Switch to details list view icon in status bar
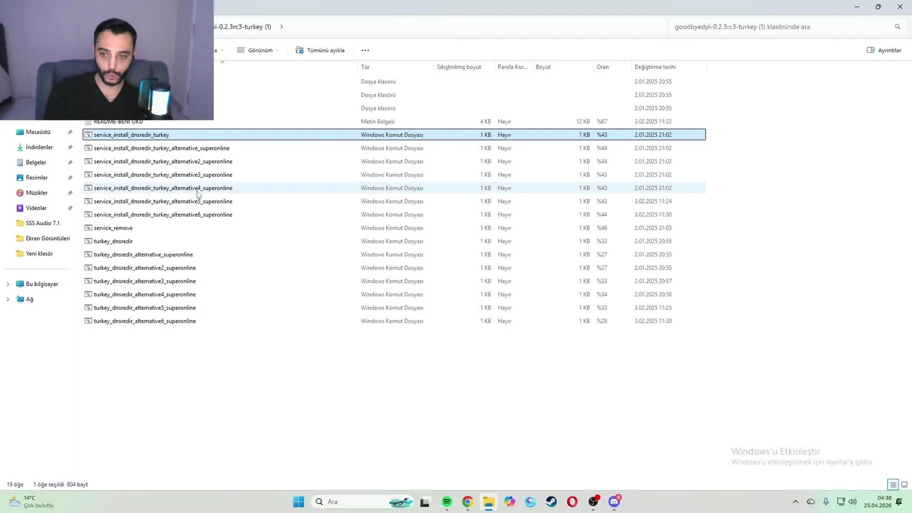The image size is (912, 513). (893, 484)
